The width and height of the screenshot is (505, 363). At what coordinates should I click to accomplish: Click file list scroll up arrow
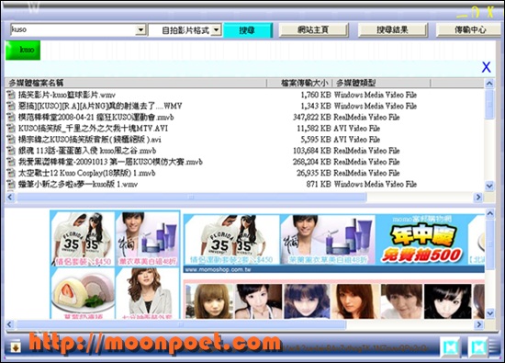pyautogui.click(x=489, y=84)
